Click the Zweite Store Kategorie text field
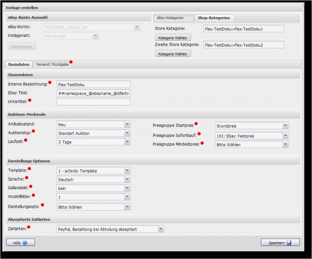 coord(244,45)
